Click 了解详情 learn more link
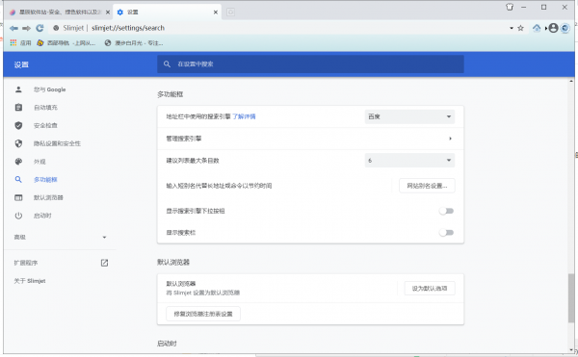 point(244,116)
